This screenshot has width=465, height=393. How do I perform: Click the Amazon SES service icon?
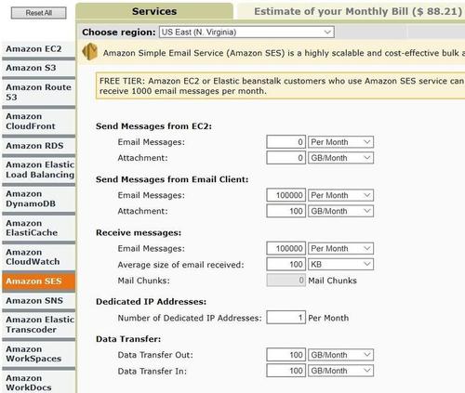pyautogui.click(x=90, y=51)
